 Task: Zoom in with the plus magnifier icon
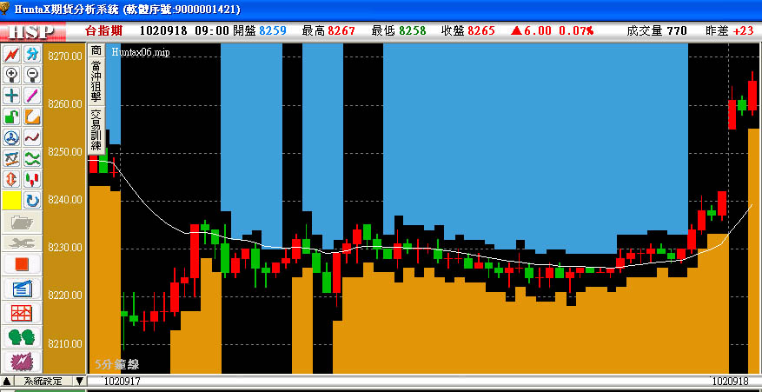(x=11, y=75)
